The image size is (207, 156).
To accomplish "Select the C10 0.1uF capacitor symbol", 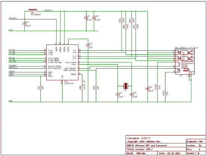I will coord(94,18).
